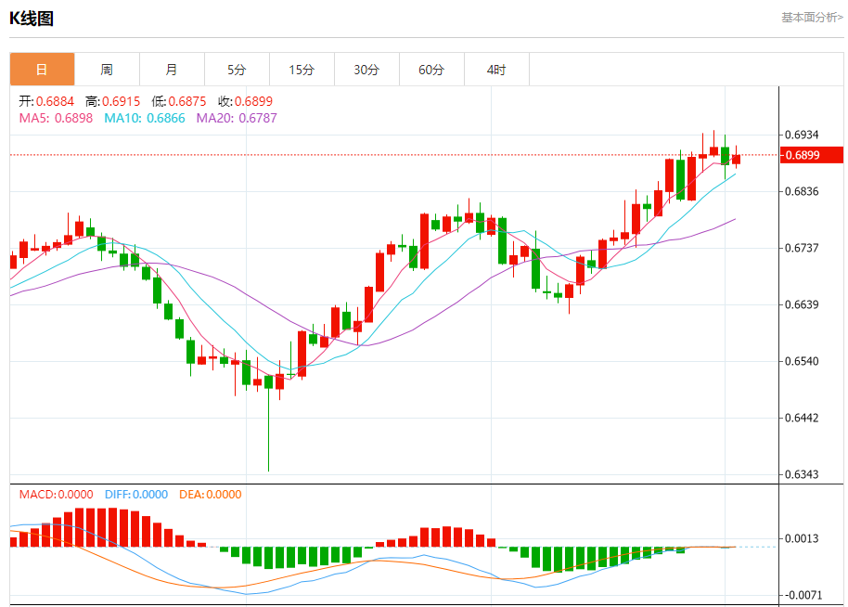
Task: Open the 基本面分析 link
Action: pyautogui.click(x=812, y=18)
